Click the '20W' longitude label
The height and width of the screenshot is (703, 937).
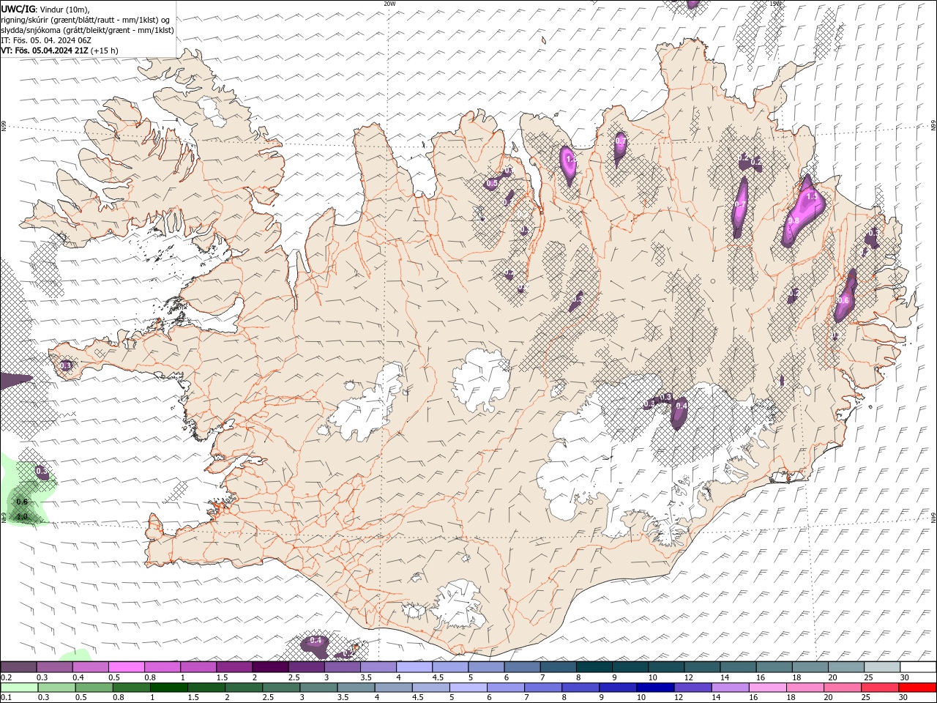389,4
